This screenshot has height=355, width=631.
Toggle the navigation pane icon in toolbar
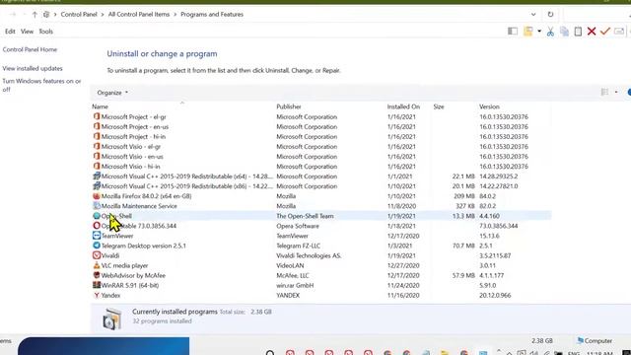click(513, 32)
